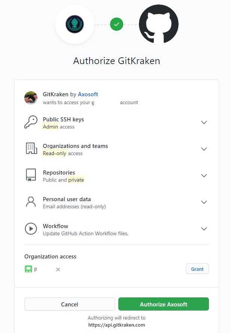Click the GitKraken app avatar image
Image resolution: width=231 pixels, height=333 pixels.
tap(31, 98)
